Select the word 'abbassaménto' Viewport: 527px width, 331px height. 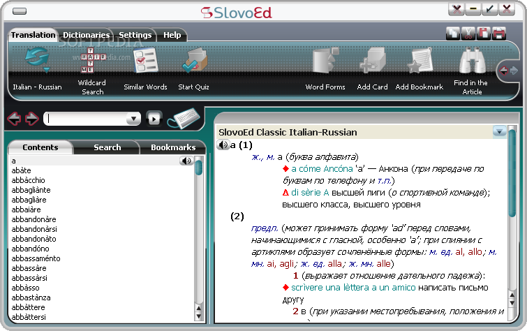(36, 258)
